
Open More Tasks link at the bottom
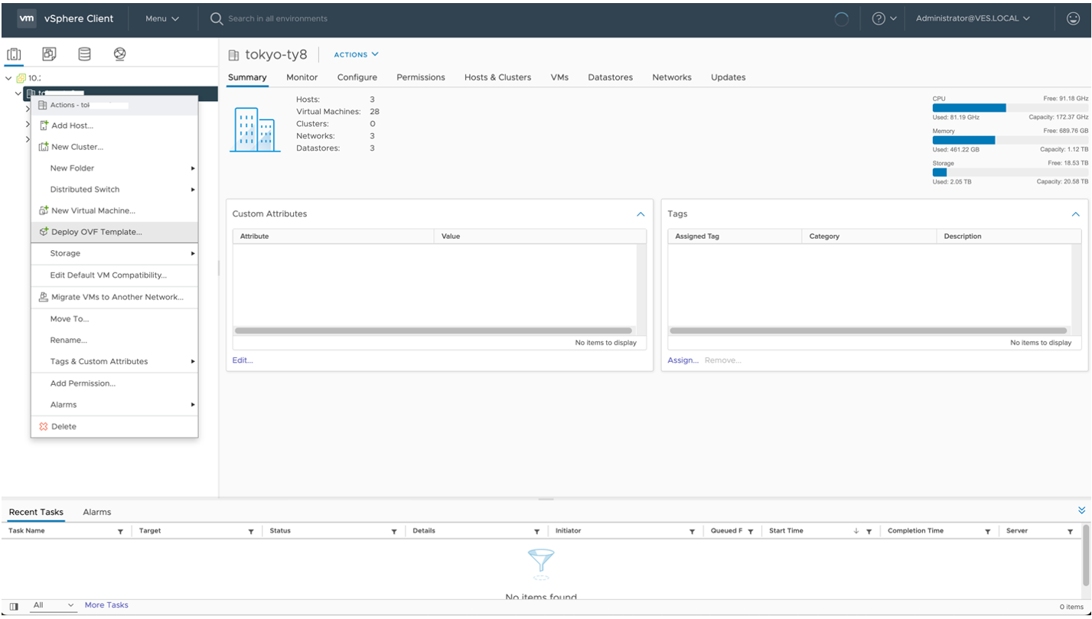coord(106,605)
